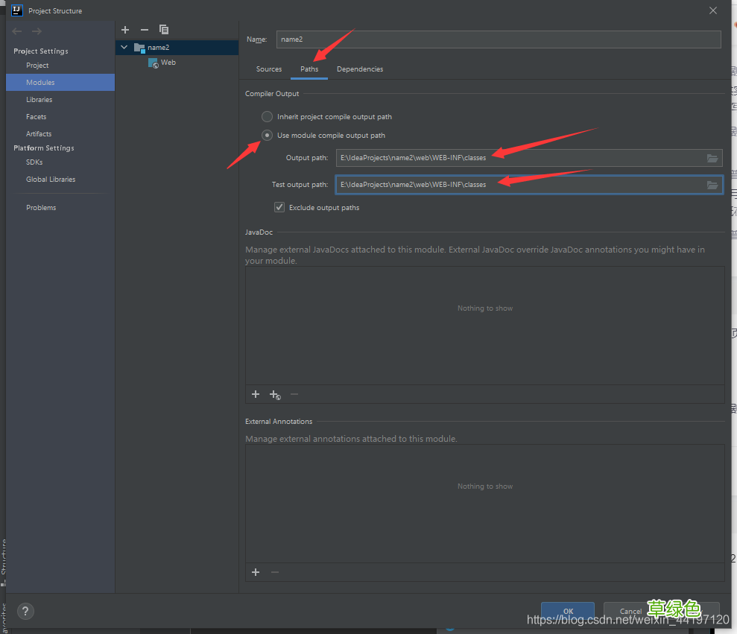Toggle Exclude output paths checkbox

point(279,207)
